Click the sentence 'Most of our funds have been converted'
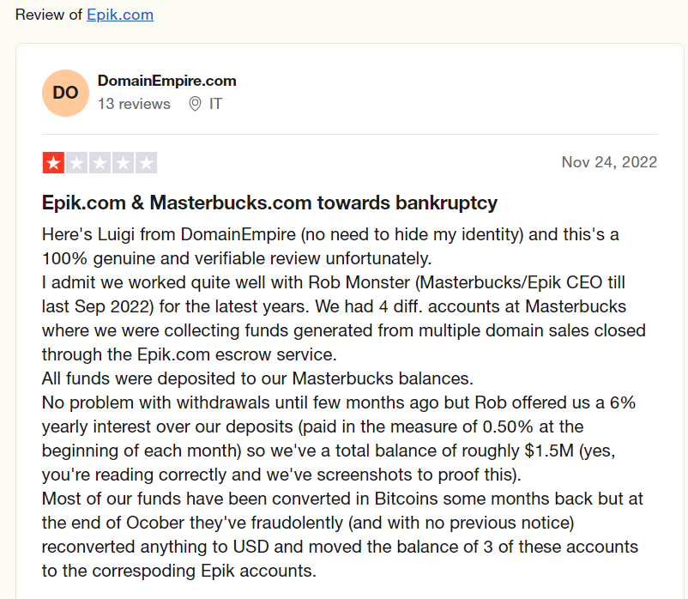The height and width of the screenshot is (599, 688). [342, 535]
